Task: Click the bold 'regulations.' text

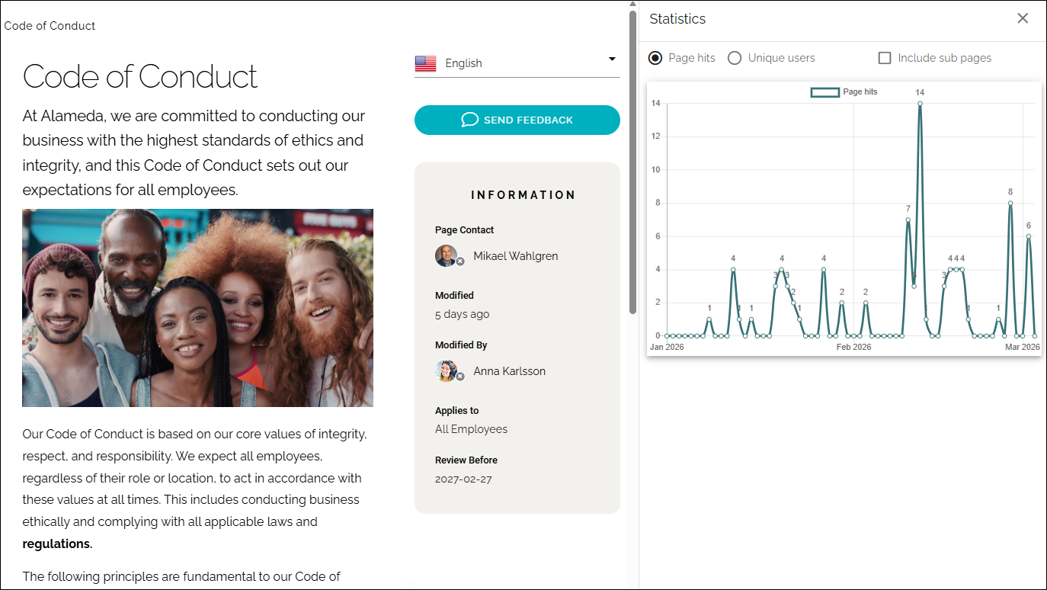Action: click(x=57, y=544)
